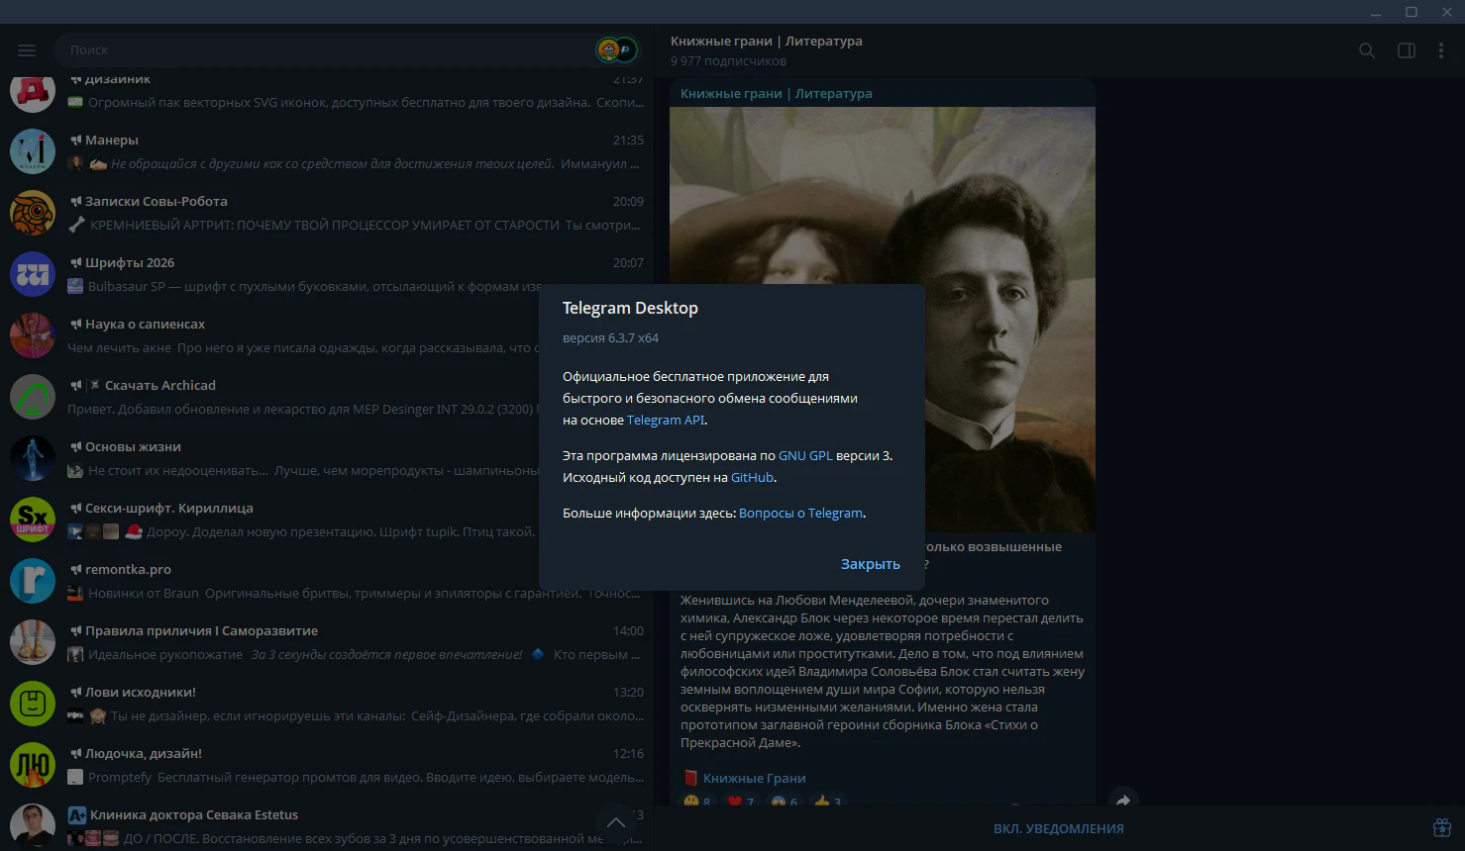Click the scroll-up chevron in chat list
Image resolution: width=1465 pixels, height=851 pixels.
615,822
